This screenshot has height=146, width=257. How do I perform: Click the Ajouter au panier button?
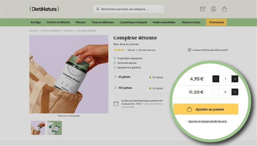206,109
